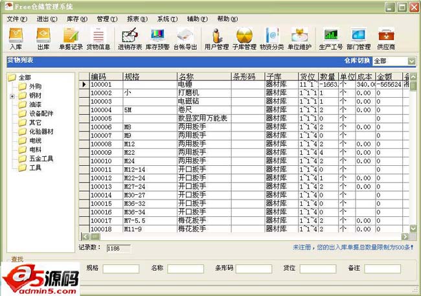This screenshot has height=296, width=421.
Task: Open 单位维护 unit maintenance
Action: (299, 39)
